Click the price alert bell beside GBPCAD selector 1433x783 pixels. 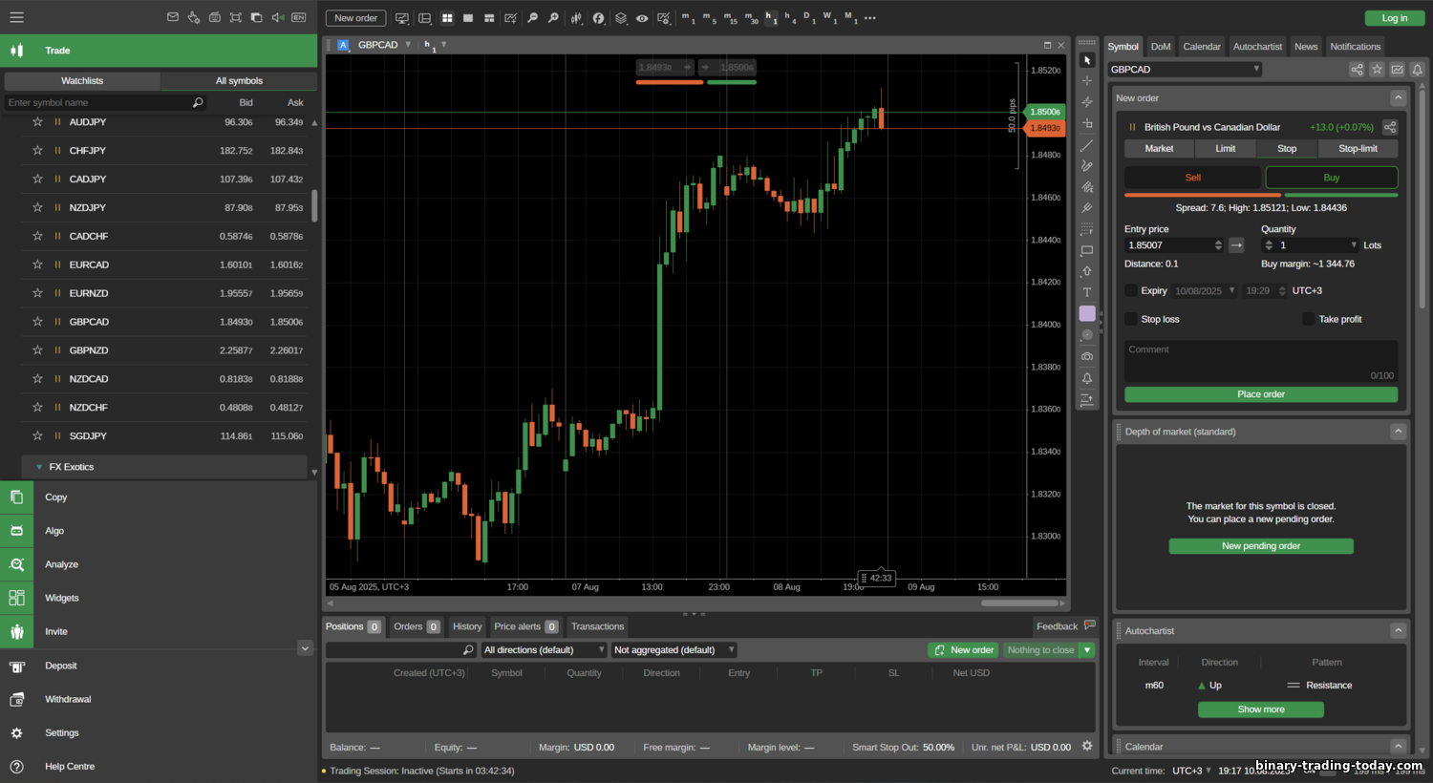pyautogui.click(x=1418, y=70)
